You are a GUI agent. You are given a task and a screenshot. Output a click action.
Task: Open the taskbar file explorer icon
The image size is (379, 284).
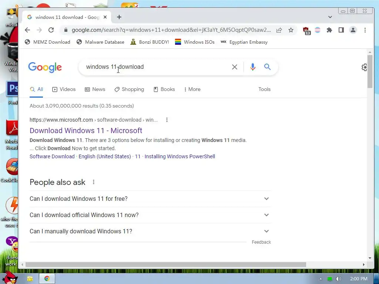[30, 279]
